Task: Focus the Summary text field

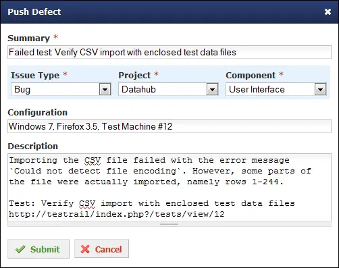Action: click(x=169, y=52)
